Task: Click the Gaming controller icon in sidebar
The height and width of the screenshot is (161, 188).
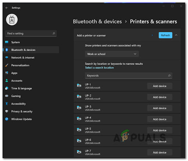Action: [x=7, y=96]
